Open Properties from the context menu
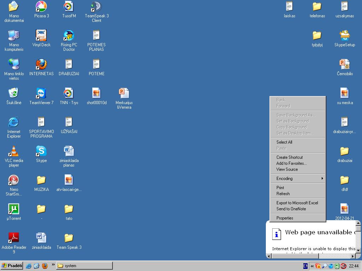The image size is (362, 271). (x=298, y=218)
